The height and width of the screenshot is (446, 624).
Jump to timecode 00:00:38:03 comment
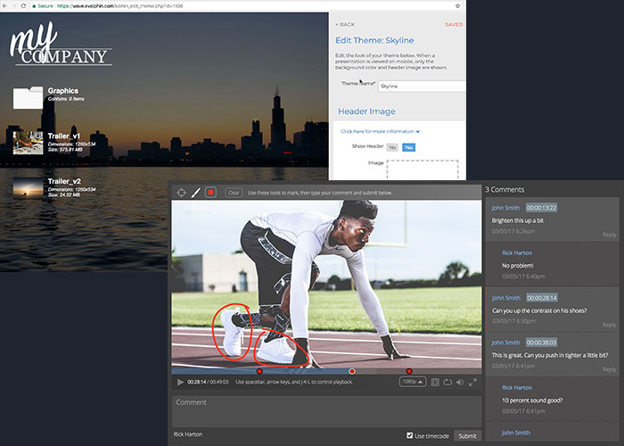click(542, 342)
